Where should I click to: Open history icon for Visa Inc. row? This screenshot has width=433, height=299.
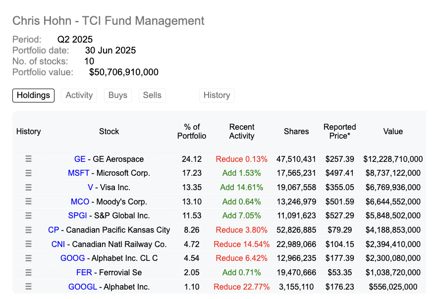[x=28, y=187]
